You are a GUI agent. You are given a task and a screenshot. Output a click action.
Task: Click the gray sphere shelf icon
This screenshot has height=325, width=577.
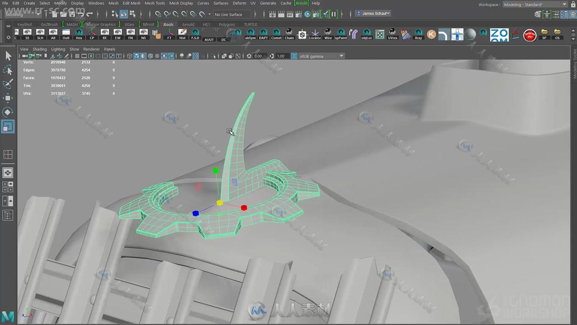tap(470, 34)
